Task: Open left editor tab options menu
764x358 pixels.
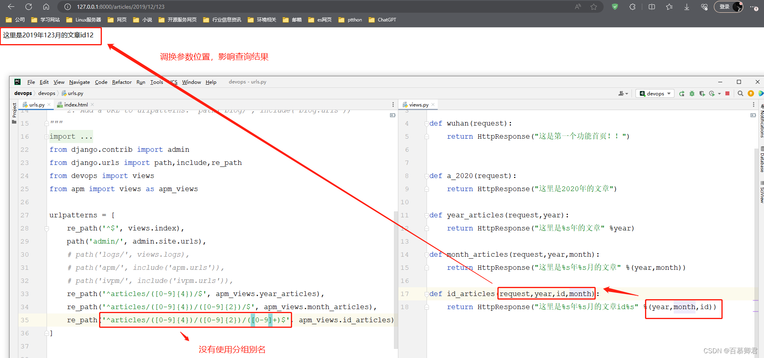Action: tap(393, 104)
